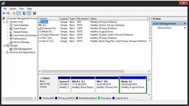Collapse the Storage tree node
189x106 pixels.
[4, 46]
